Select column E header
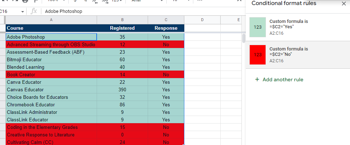 point(231,20)
